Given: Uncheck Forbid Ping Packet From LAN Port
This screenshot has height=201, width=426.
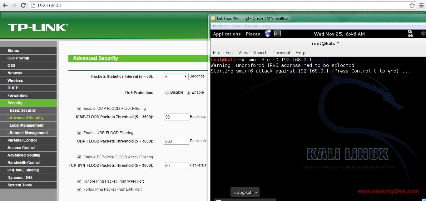Looking at the screenshot, I should [79, 189].
